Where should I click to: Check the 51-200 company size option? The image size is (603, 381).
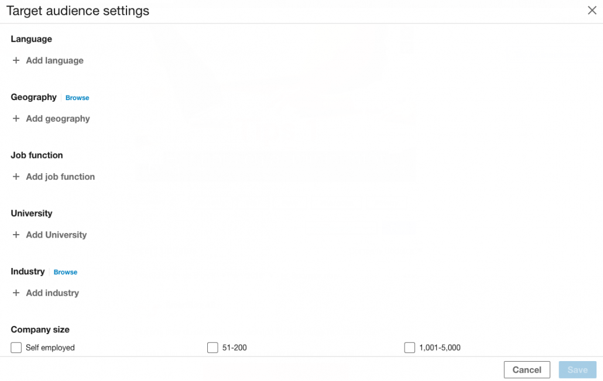coord(213,347)
